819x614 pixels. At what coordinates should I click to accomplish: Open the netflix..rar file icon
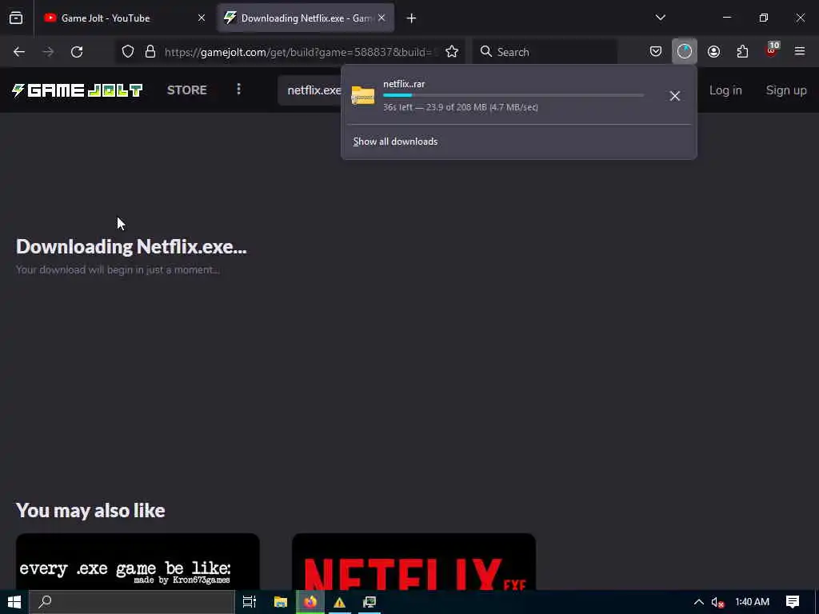363,96
